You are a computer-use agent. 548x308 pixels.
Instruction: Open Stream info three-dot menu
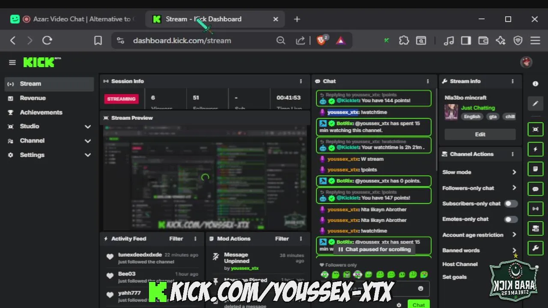click(x=512, y=81)
